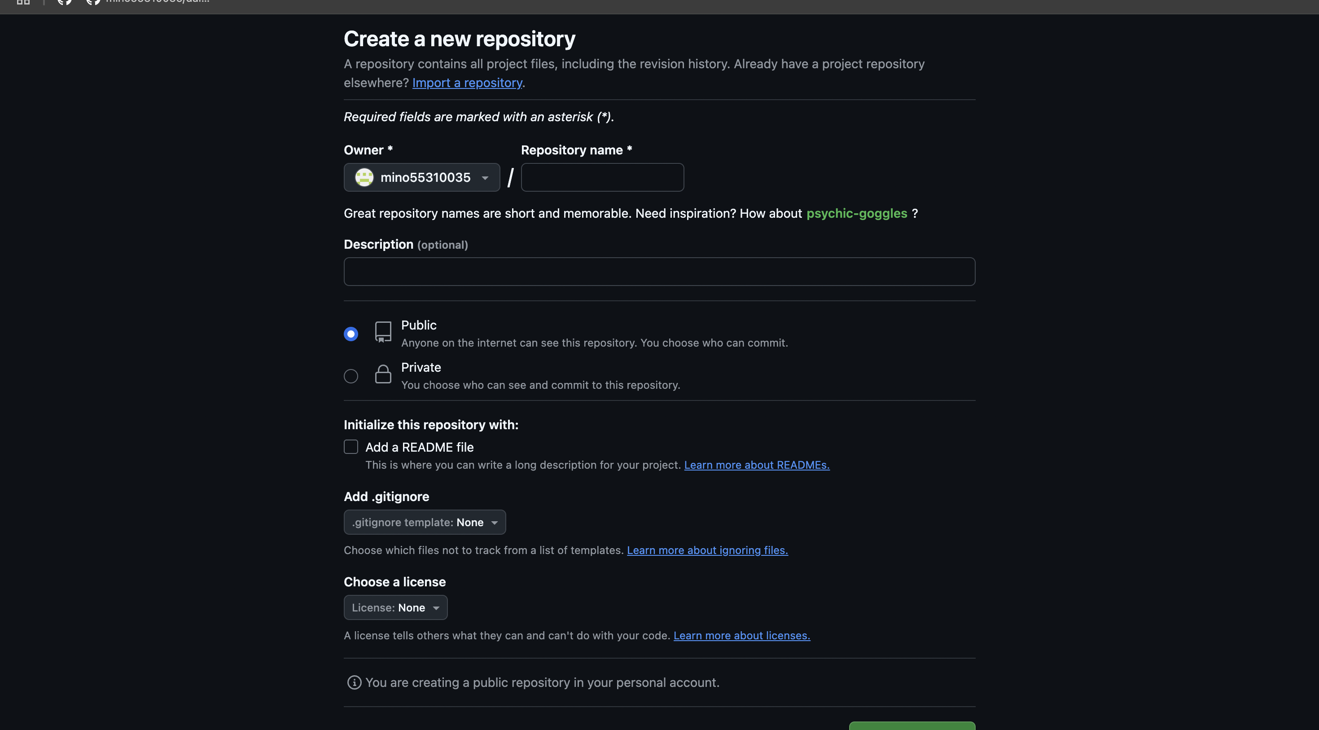Click the GitHub favicon on the active tab
The image size is (1319, 730).
93,2
